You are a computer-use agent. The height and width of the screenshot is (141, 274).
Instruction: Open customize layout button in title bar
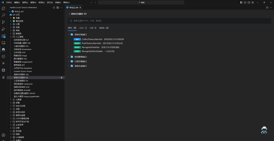[x=253, y=3]
